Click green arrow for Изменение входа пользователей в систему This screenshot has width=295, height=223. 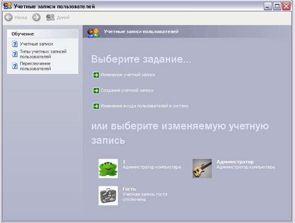[x=96, y=106]
